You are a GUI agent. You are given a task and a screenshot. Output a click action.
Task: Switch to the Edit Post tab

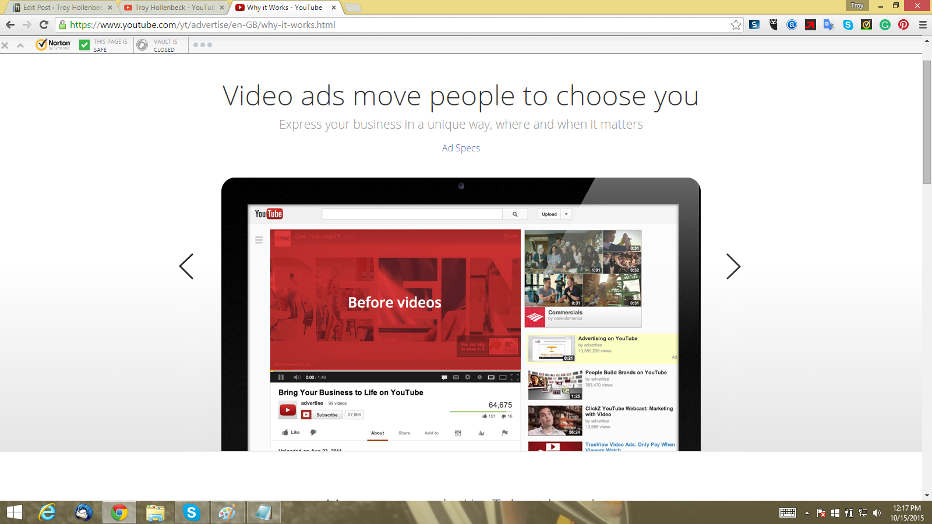click(x=61, y=8)
